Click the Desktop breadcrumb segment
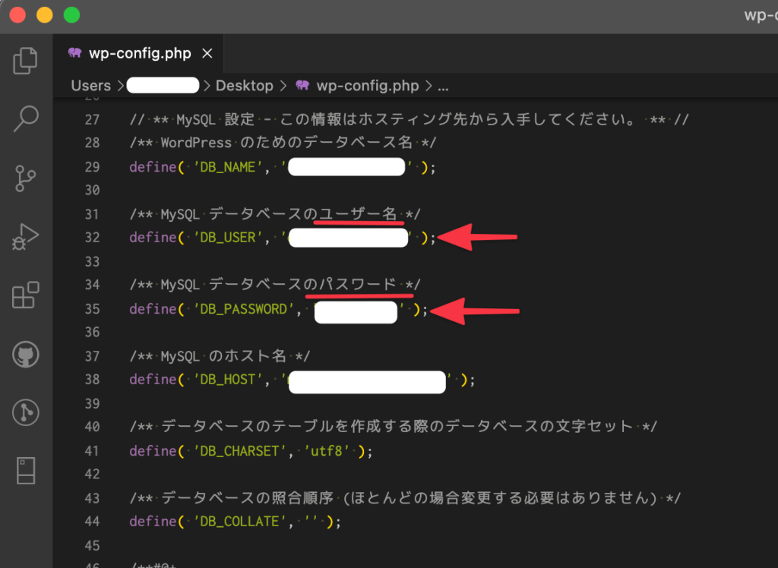 click(245, 85)
